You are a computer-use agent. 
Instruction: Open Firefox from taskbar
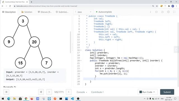[x=32, y=98]
